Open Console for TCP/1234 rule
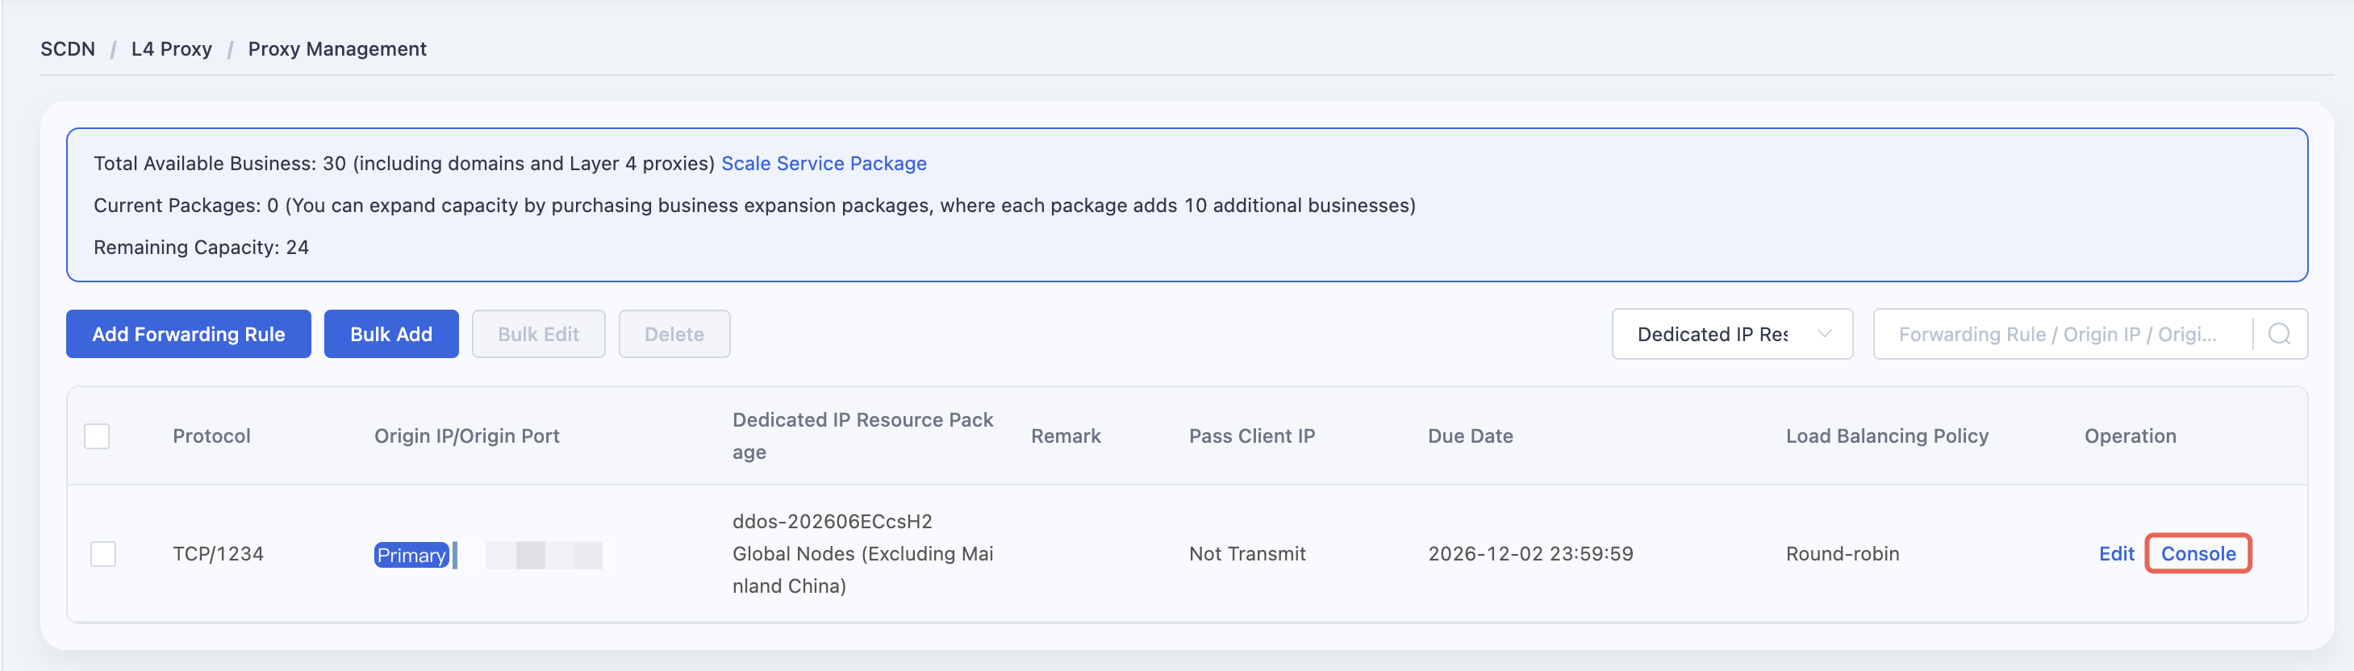Viewport: 2354px width, 671px height. tap(2197, 554)
